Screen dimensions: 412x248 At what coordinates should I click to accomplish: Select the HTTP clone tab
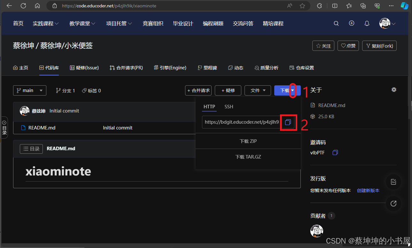coord(209,106)
